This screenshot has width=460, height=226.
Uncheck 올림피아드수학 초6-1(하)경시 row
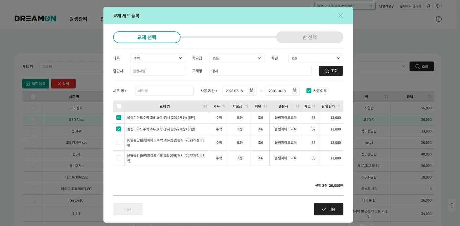click(119, 129)
